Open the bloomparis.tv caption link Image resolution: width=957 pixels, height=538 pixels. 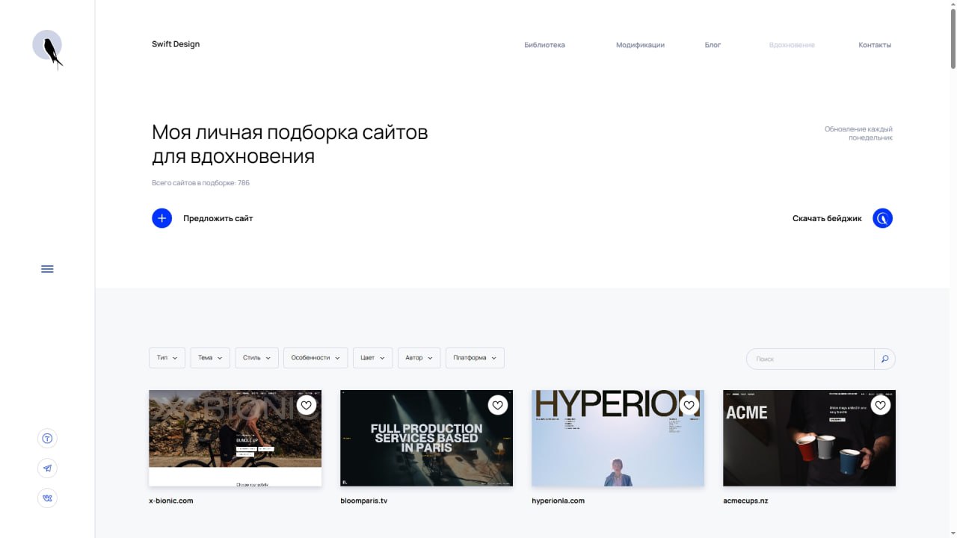364,501
